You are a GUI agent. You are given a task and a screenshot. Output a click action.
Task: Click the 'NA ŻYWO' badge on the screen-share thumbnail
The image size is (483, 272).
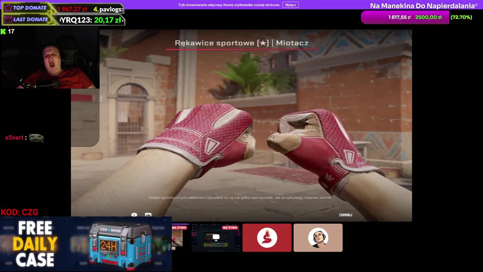(x=230, y=228)
